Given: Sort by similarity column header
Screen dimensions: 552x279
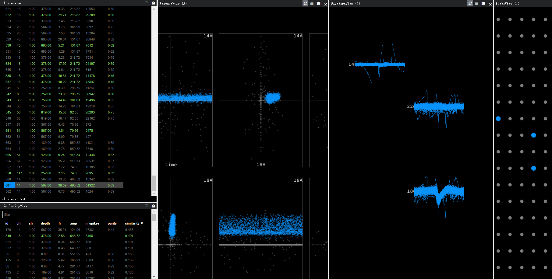Looking at the screenshot, I should point(134,223).
